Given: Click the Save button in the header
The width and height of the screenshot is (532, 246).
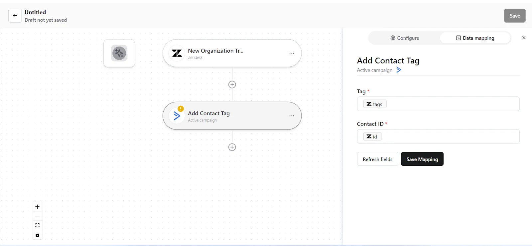Looking at the screenshot, I should point(515,16).
